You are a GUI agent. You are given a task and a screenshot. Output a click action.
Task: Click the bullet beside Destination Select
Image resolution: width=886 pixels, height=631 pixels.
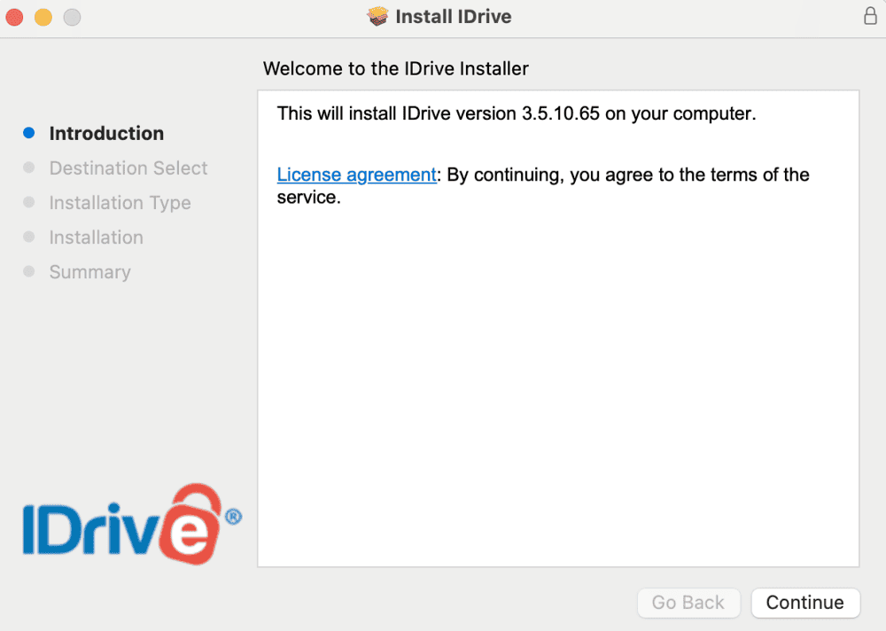click(x=27, y=167)
